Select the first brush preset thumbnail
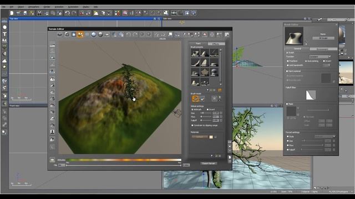The image size is (355, 199). [x=195, y=53]
